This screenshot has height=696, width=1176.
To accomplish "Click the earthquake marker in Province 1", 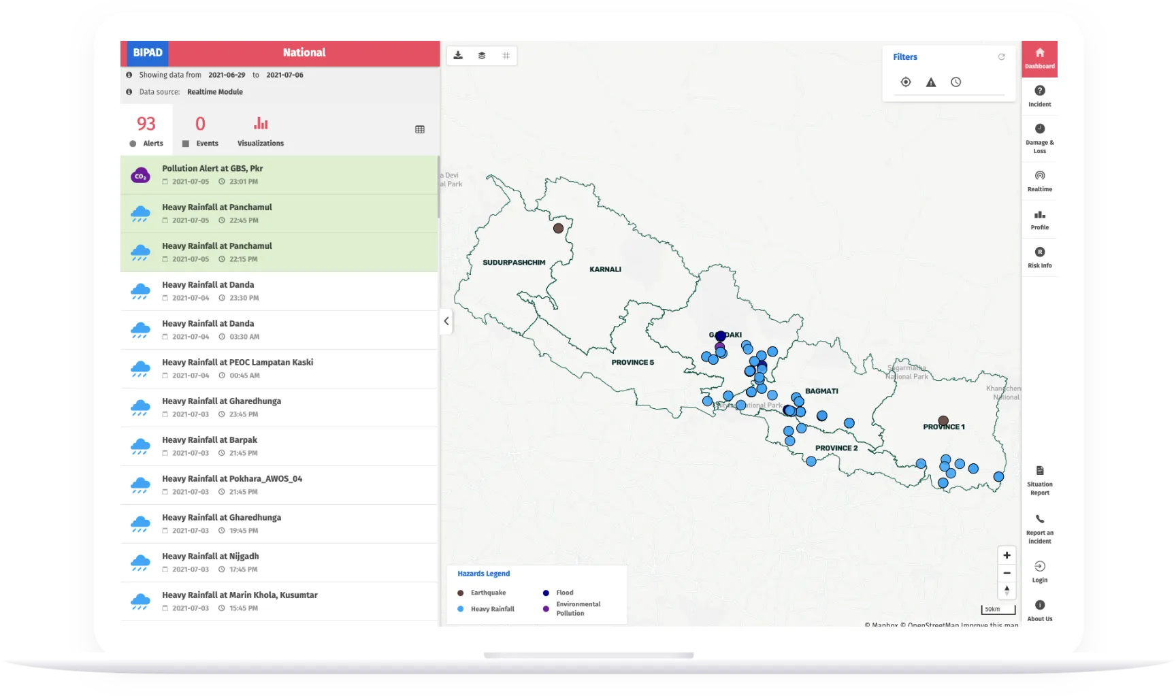I will pyautogui.click(x=943, y=420).
